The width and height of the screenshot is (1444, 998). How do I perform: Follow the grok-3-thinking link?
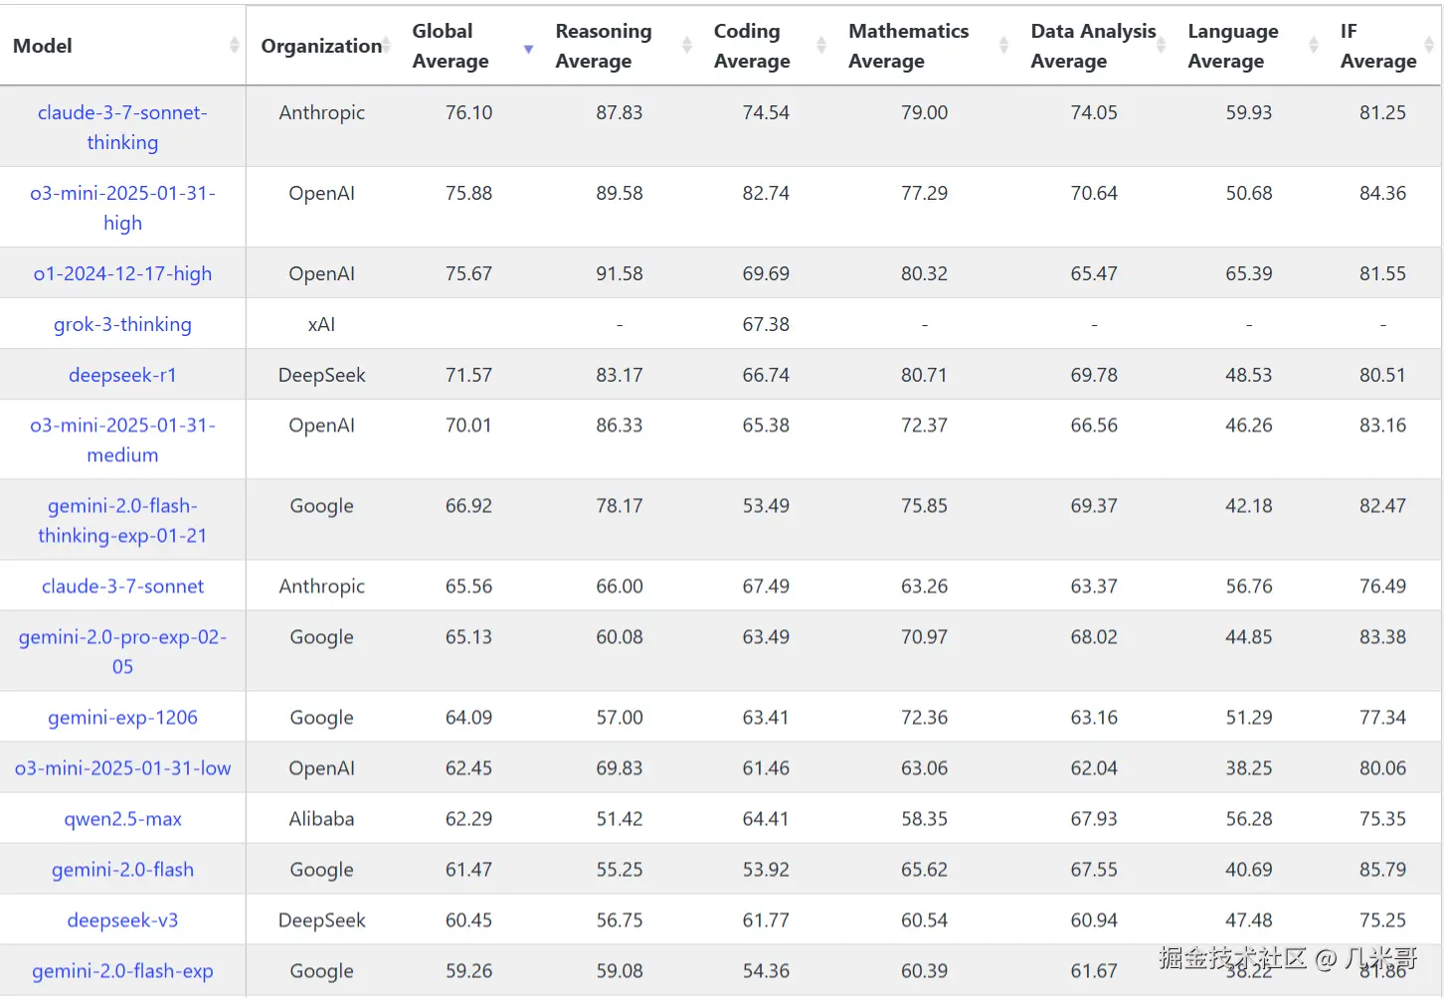122,324
